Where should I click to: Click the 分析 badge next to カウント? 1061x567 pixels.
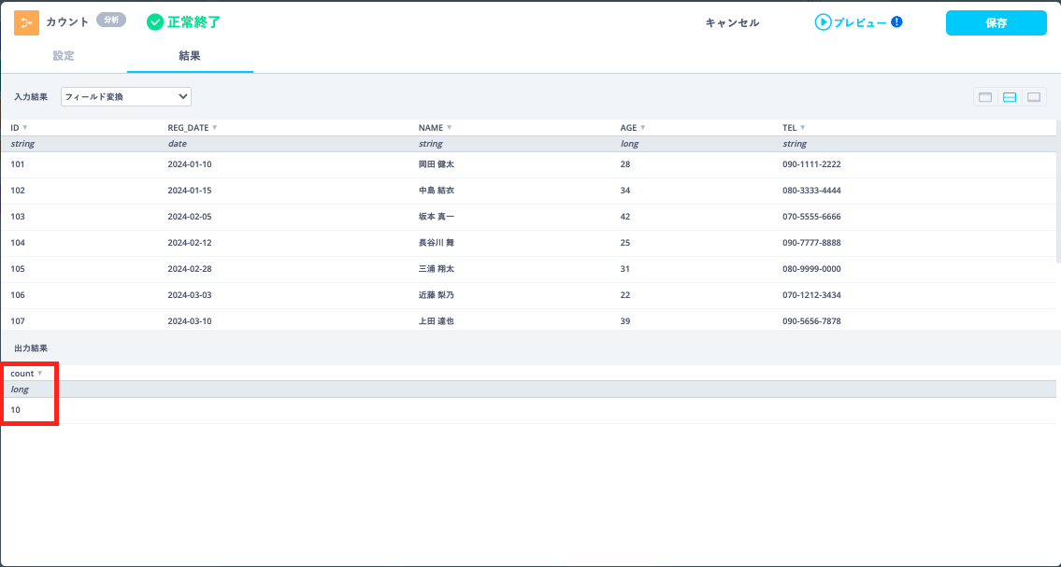pos(111,20)
